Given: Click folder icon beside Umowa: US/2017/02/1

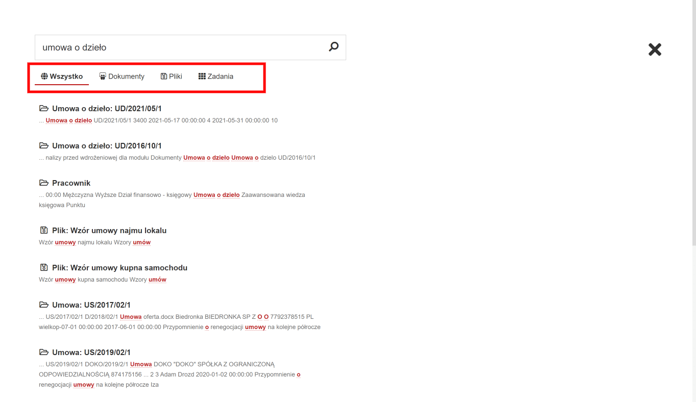Looking at the screenshot, I should (x=44, y=305).
